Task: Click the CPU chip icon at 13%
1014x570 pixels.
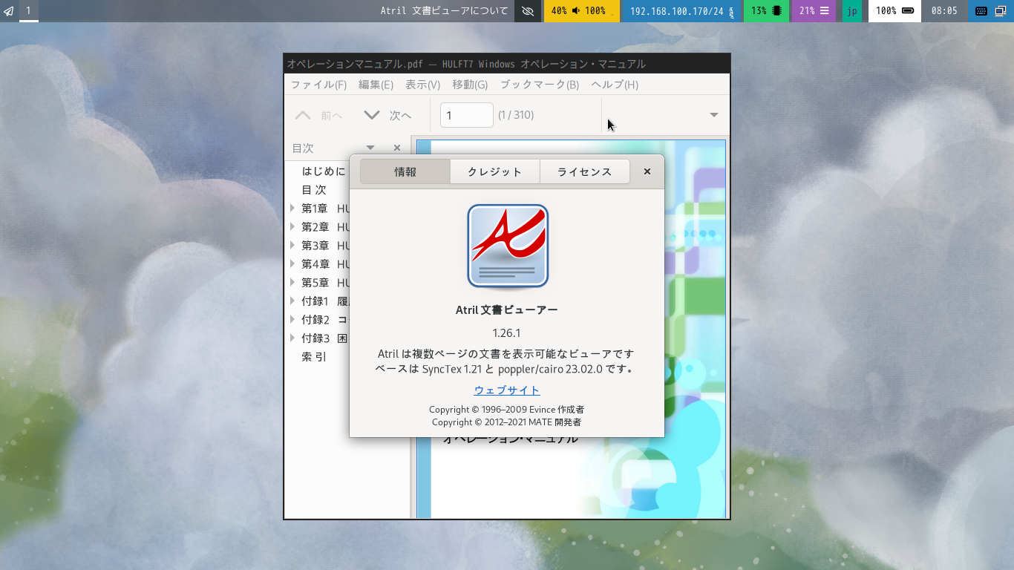Action: 777,11
